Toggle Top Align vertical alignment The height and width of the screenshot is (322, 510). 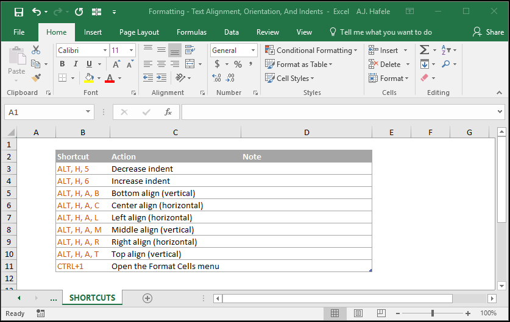[148, 49]
